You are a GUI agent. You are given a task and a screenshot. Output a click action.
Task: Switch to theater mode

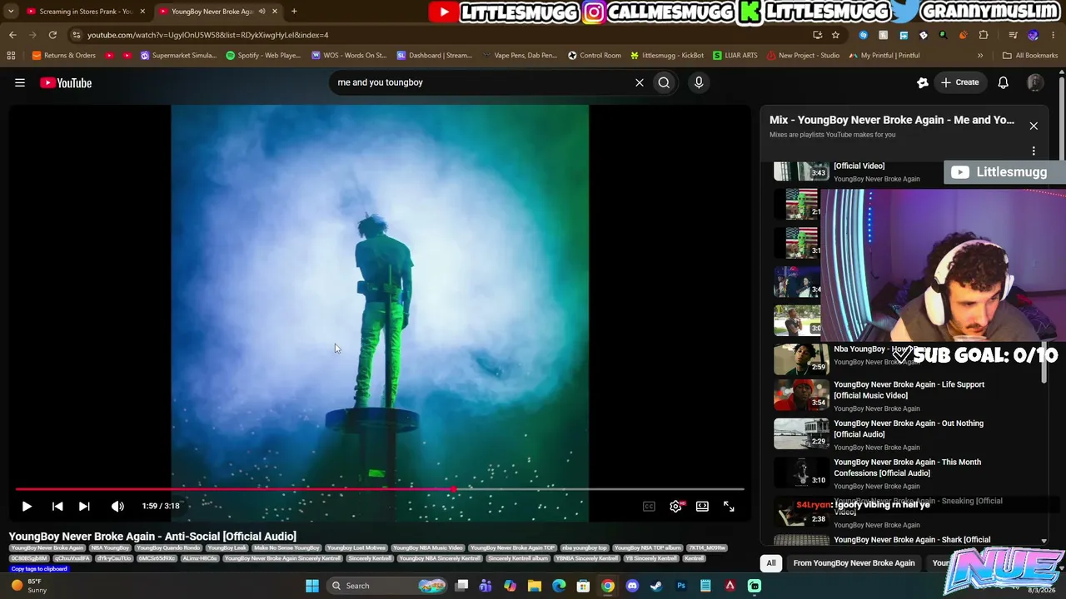point(702,506)
